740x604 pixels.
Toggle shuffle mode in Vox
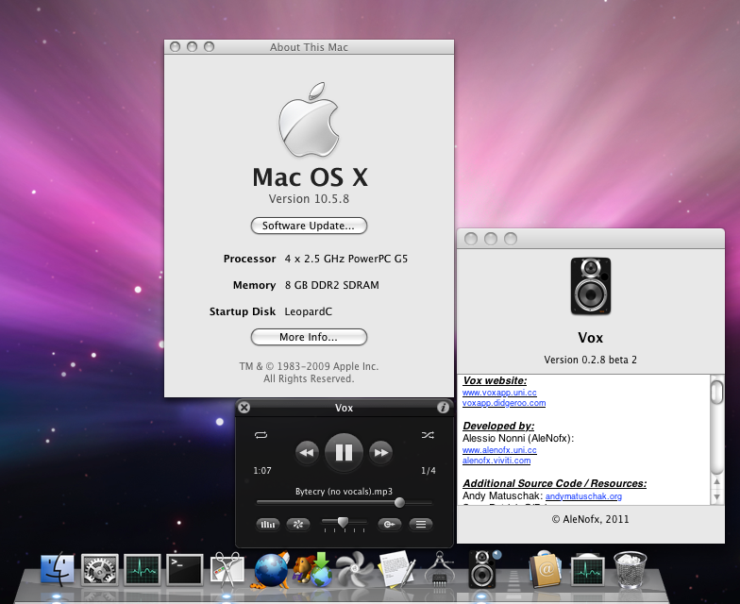point(428,435)
